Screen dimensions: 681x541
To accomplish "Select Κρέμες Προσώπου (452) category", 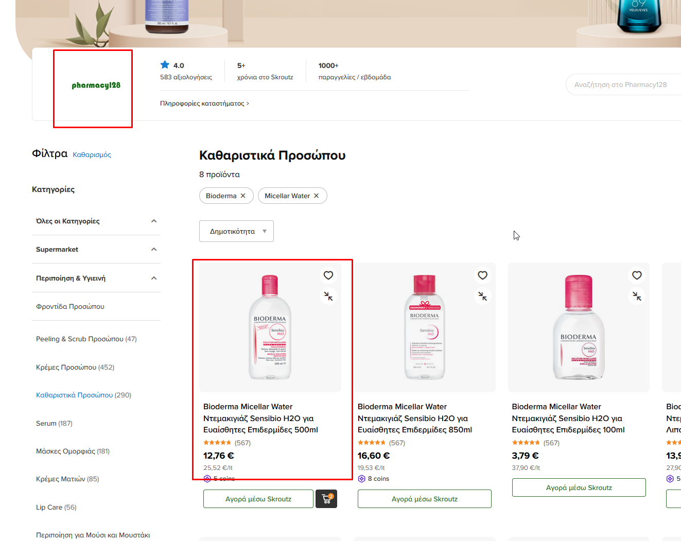I will coord(75,367).
